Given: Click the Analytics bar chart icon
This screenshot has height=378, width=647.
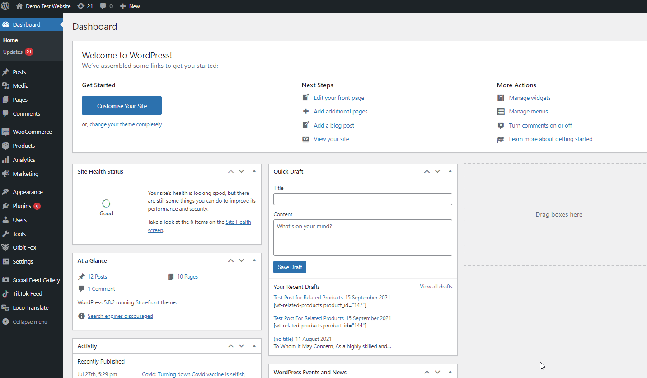Looking at the screenshot, I should 5,160.
